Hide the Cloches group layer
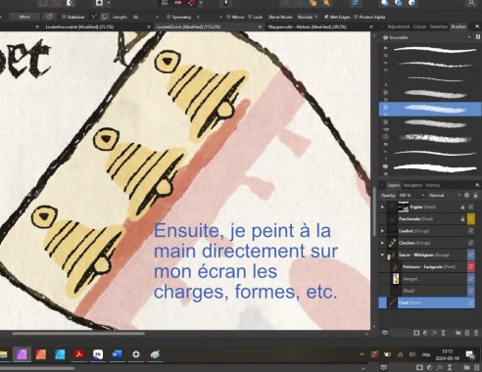This screenshot has width=482, height=372. click(x=471, y=243)
